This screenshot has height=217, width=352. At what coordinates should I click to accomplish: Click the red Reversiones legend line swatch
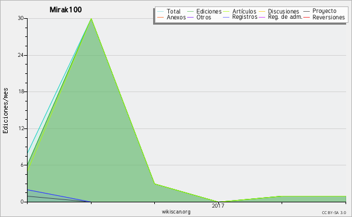306,17
